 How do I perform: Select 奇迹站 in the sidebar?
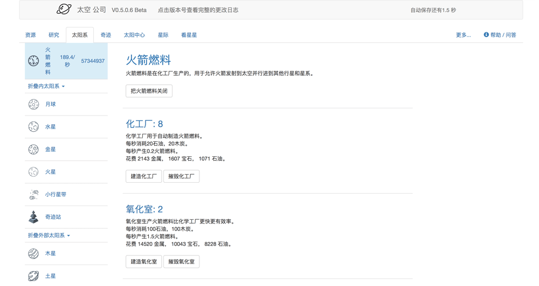pos(53,217)
